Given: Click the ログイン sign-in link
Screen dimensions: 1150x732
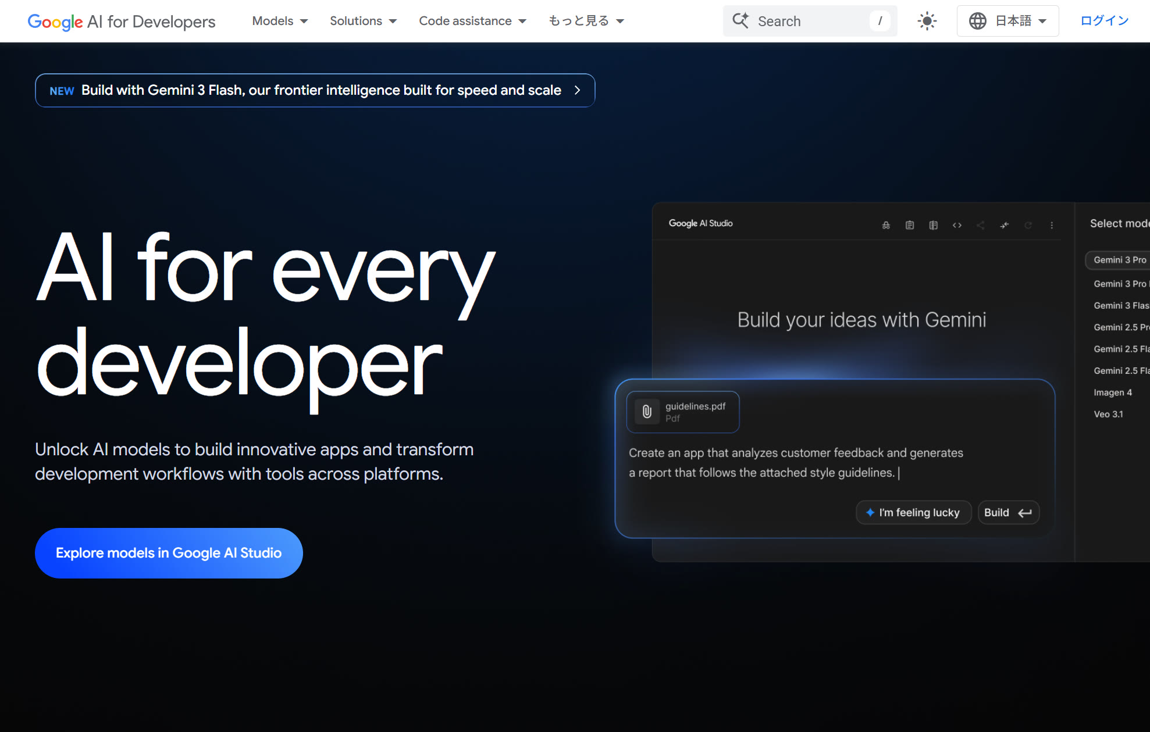Looking at the screenshot, I should tap(1104, 21).
